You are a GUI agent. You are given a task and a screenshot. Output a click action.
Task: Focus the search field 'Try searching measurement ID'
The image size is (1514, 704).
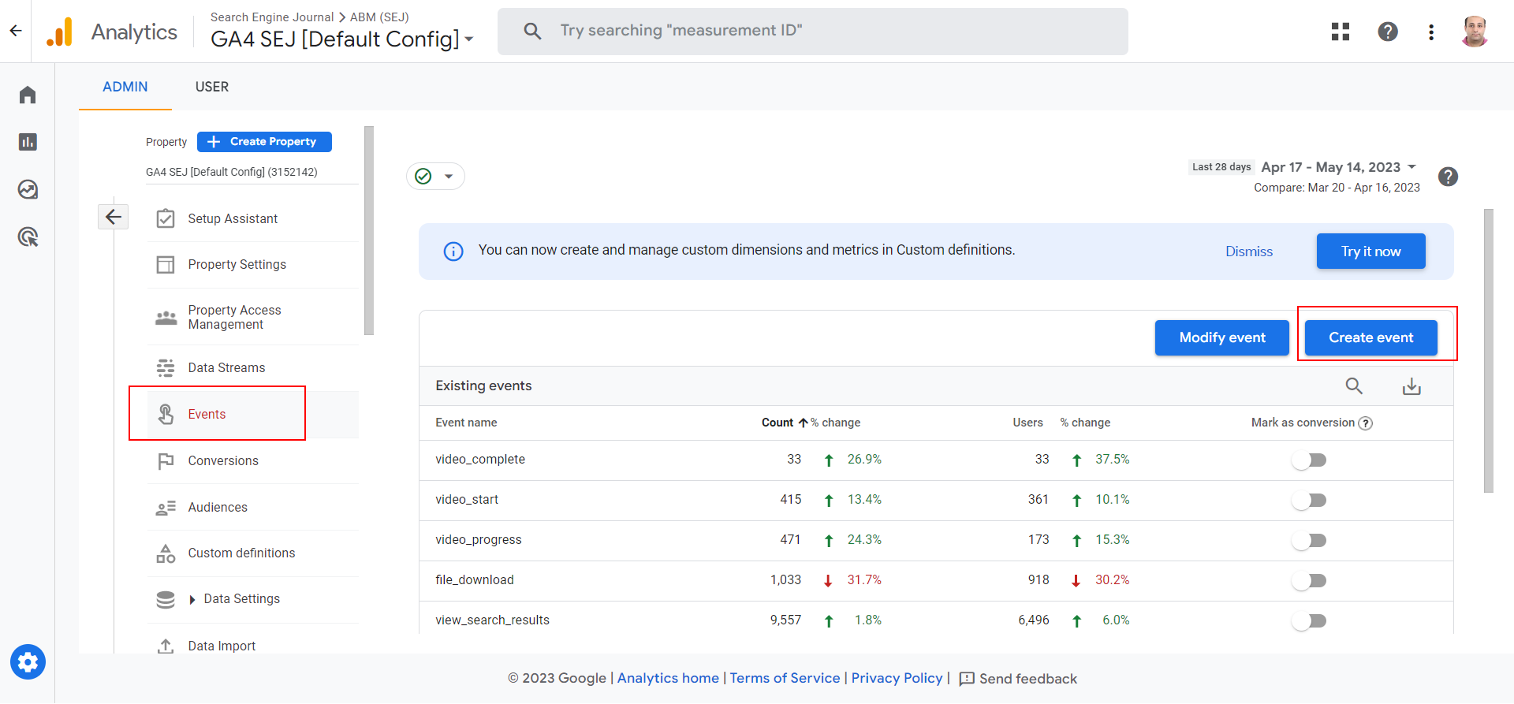tap(813, 31)
